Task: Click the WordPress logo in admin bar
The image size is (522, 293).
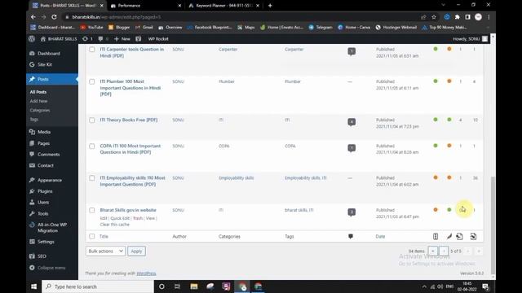Action: [x=32, y=39]
